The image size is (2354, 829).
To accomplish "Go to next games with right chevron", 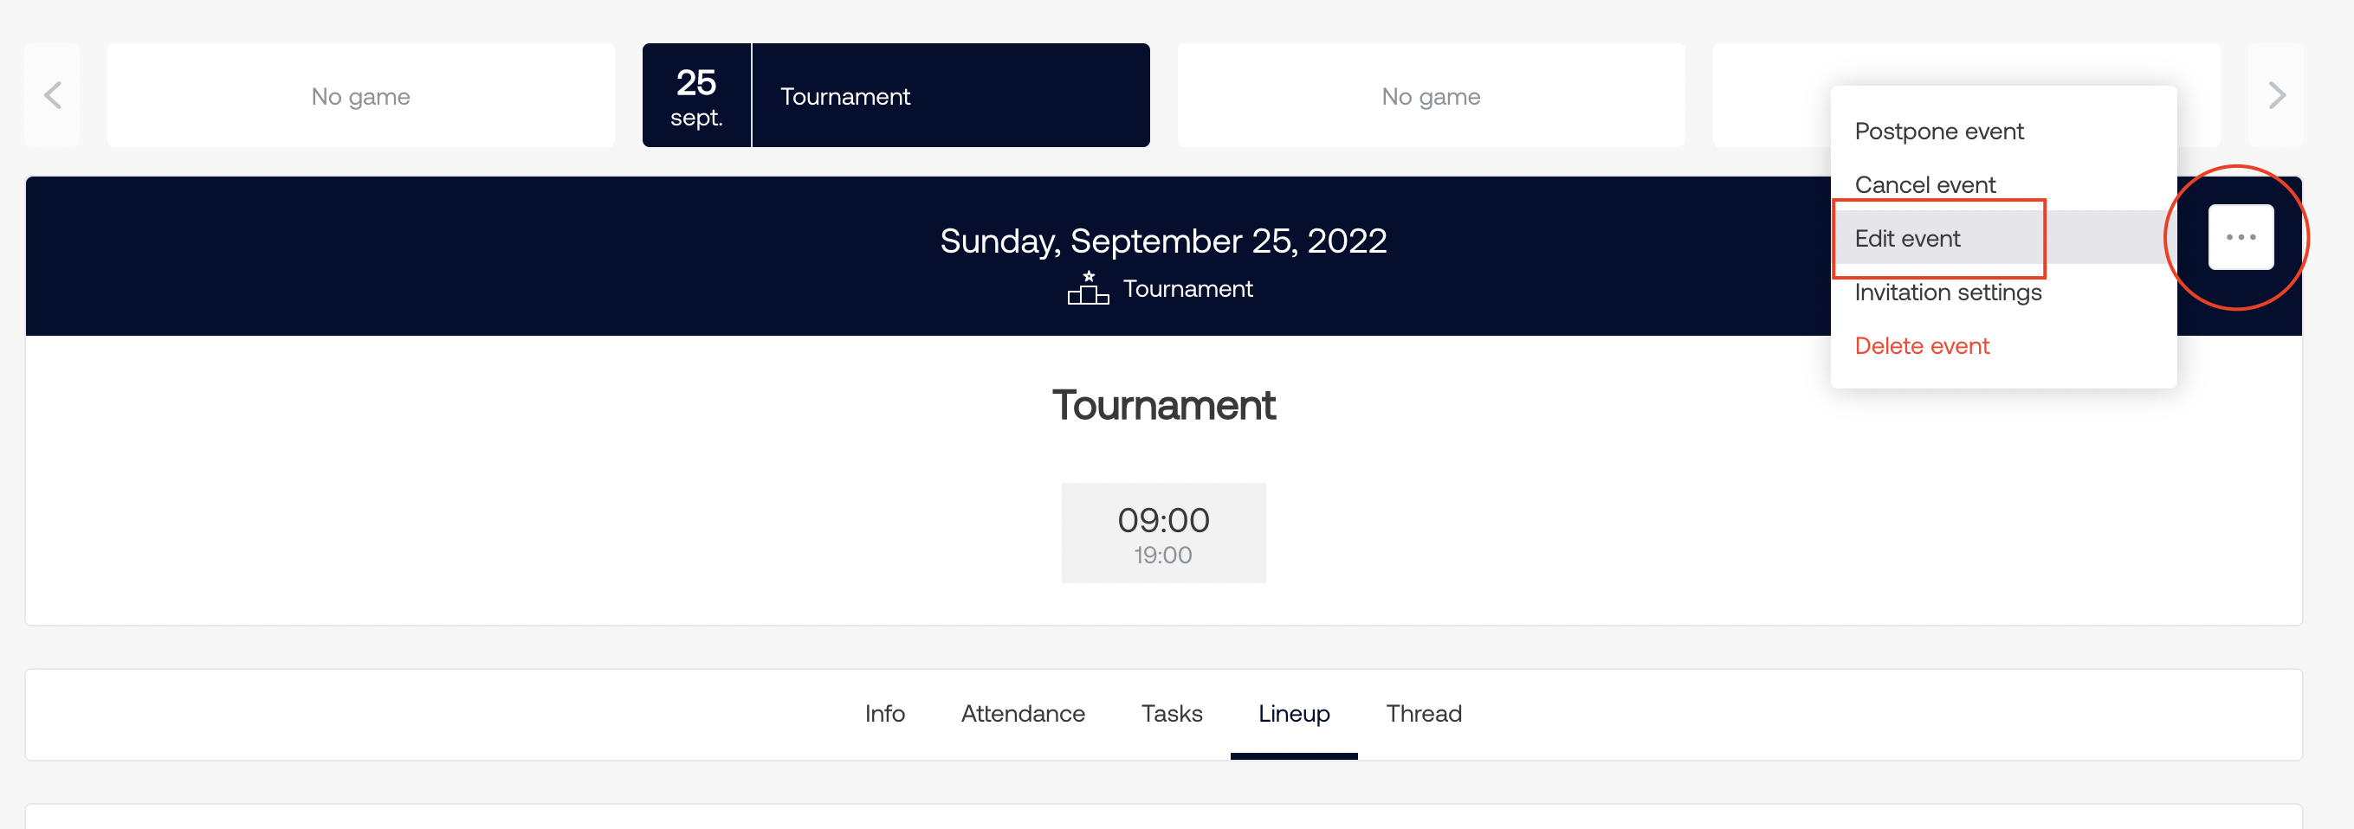I will (2275, 95).
